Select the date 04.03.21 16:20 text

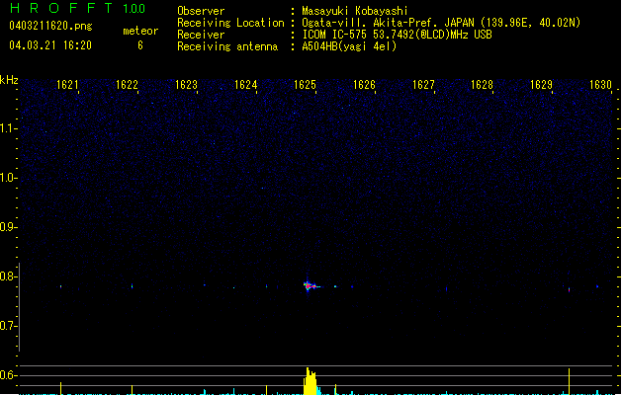coord(49,45)
